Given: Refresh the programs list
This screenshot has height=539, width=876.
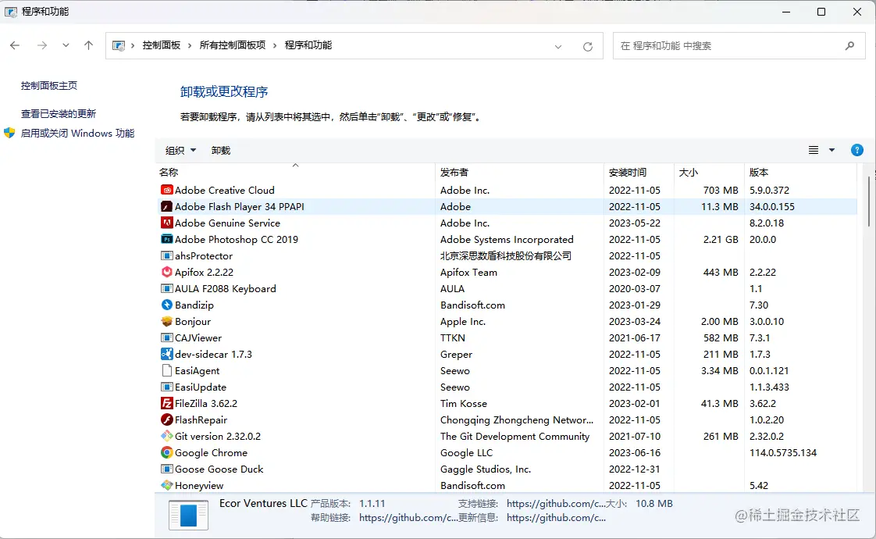Looking at the screenshot, I should 588,46.
